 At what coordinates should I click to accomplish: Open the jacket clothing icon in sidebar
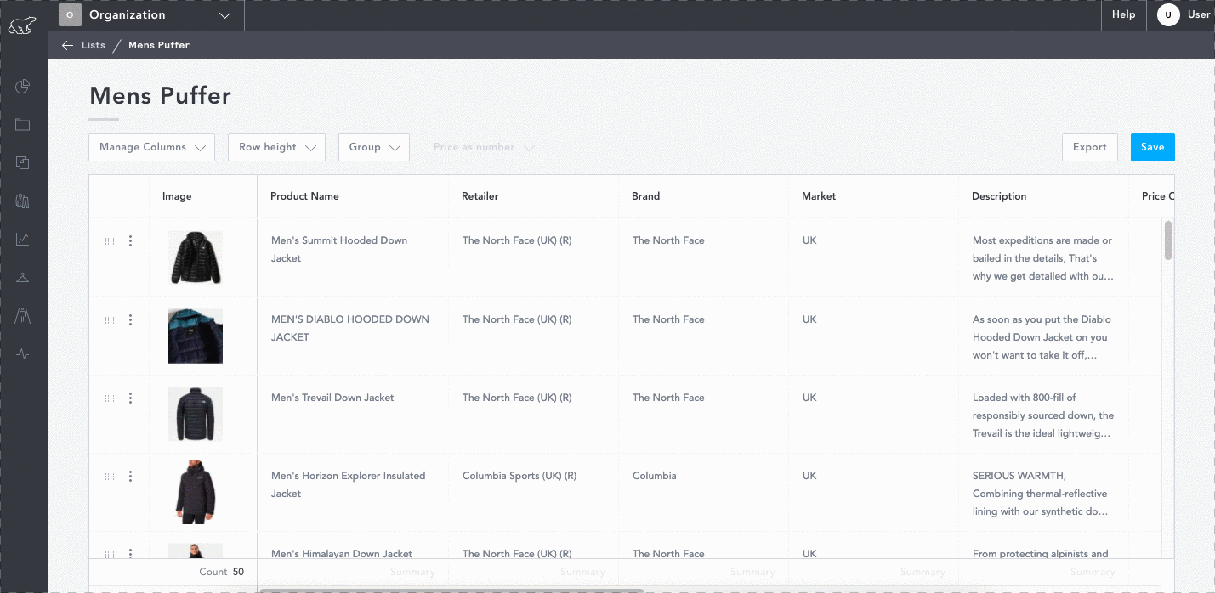tap(23, 201)
